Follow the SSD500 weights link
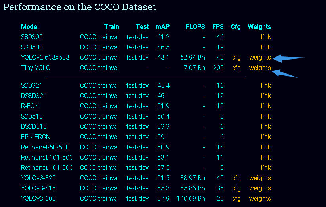This screenshot has height=207, width=326. (266, 47)
